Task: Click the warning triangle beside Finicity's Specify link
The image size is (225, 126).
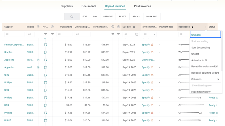Action: tap(152, 45)
